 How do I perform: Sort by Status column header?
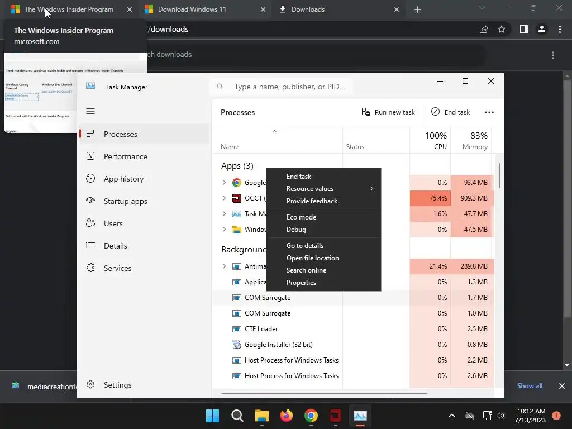[x=376, y=140]
